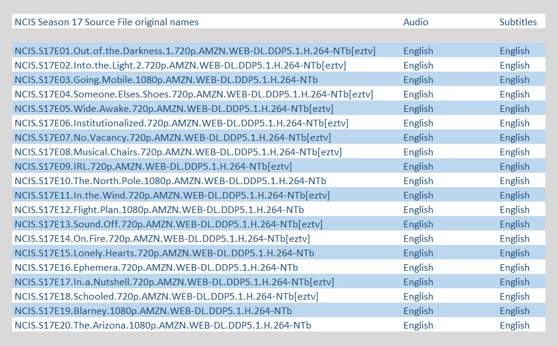Select the S17E11 In.the.Wind file name
Screen dimensions: 558x346
pos(172,196)
